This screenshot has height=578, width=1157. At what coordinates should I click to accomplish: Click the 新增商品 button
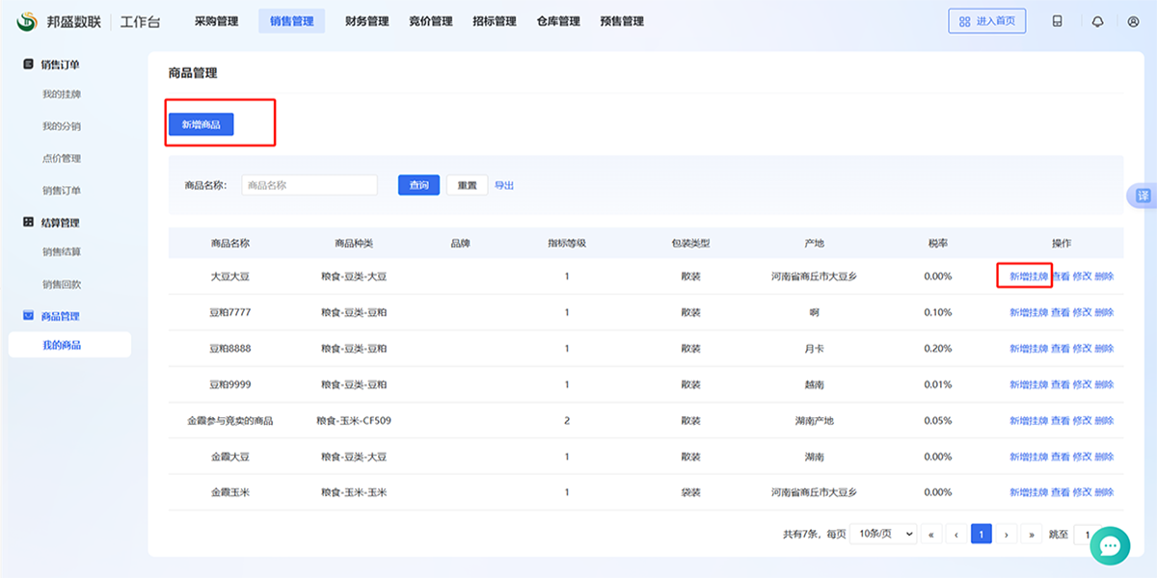[x=201, y=124]
